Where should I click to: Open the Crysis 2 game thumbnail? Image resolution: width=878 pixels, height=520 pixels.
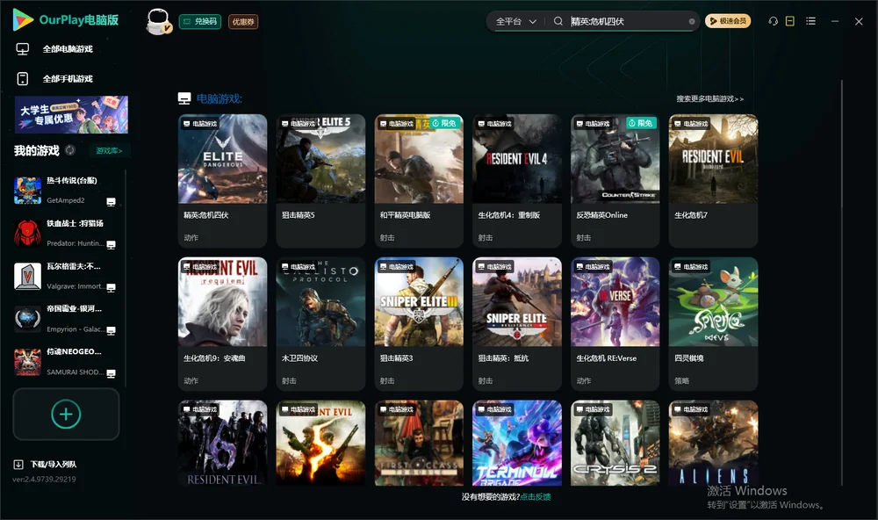pyautogui.click(x=615, y=443)
